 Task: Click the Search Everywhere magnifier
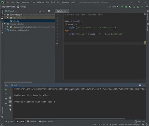[147, 7]
